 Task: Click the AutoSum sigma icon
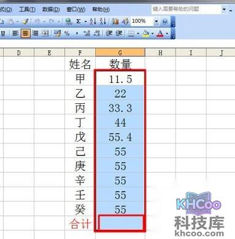79,22
